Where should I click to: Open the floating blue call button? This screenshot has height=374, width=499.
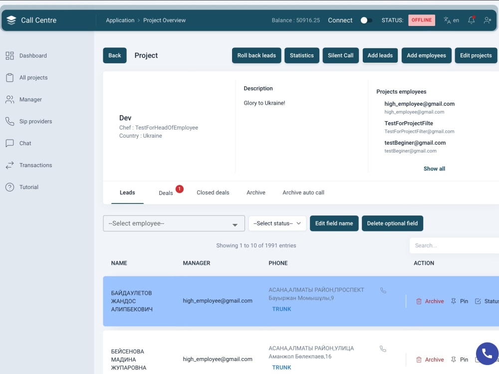[x=487, y=354]
